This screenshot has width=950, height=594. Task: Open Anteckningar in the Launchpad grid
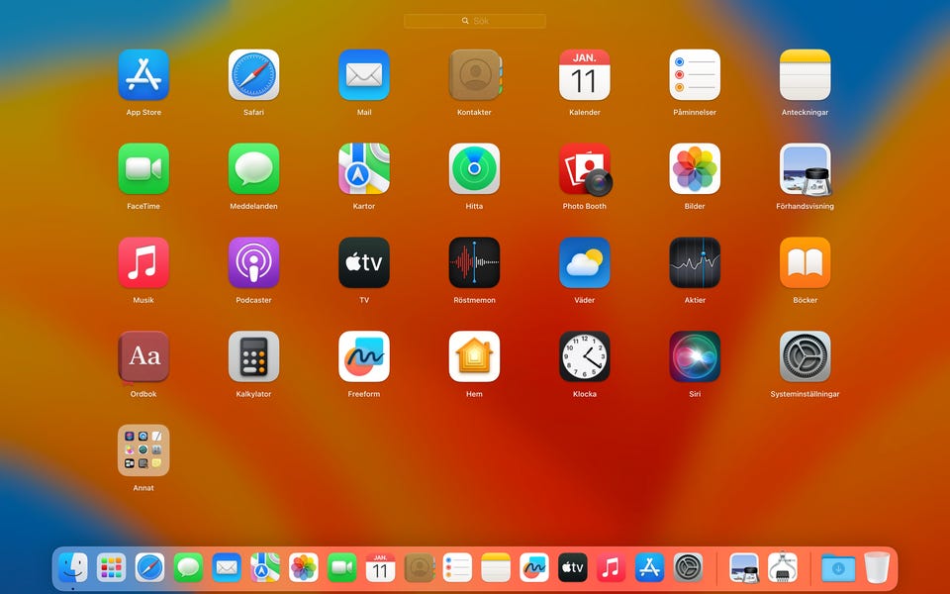point(806,74)
